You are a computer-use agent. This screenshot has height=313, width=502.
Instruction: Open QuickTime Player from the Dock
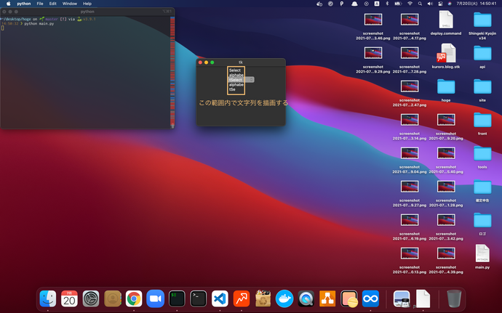(x=306, y=298)
